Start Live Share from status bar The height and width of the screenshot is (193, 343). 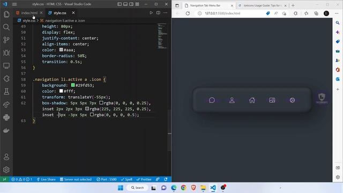[46, 179]
